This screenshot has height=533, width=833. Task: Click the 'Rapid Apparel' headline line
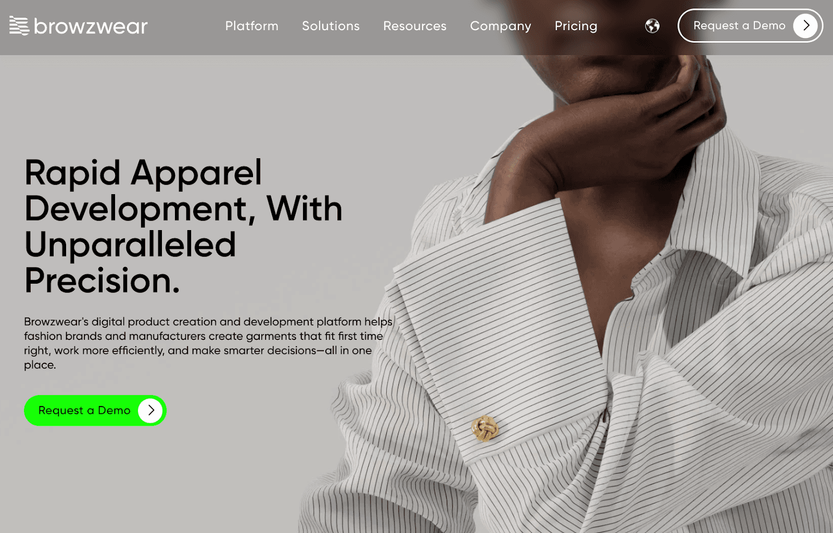143,173
